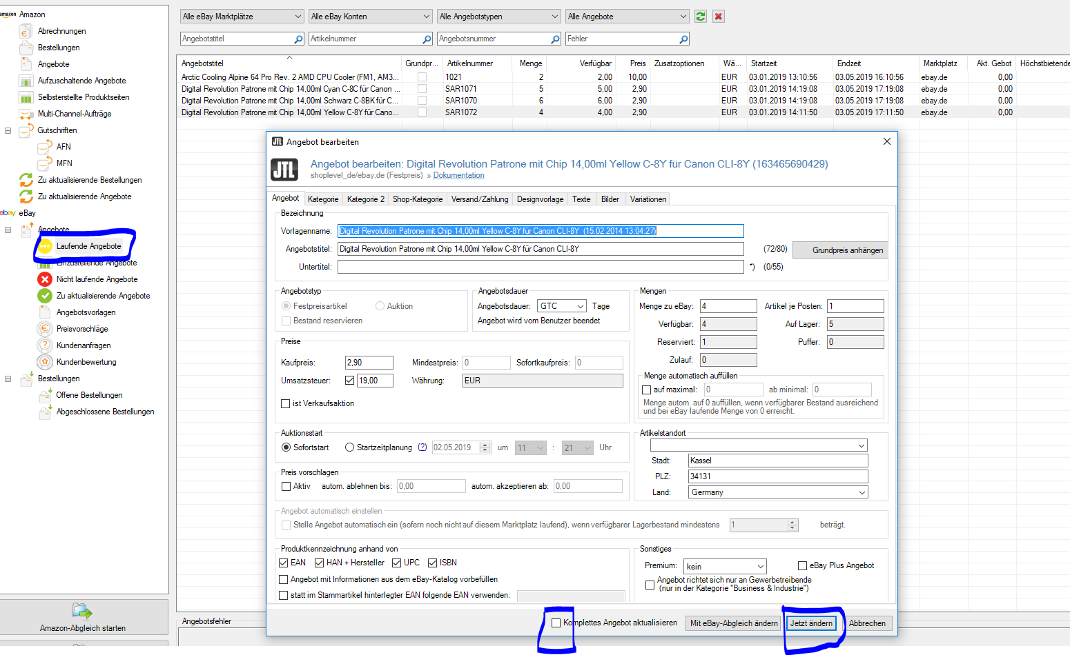Select Aufzuschaltende Angebote icon
The width and height of the screenshot is (1070, 655).
(26, 81)
